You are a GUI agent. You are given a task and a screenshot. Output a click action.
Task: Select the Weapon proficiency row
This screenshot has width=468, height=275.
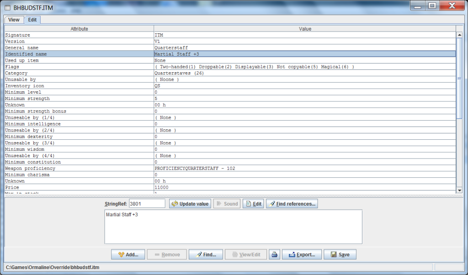pos(79,169)
